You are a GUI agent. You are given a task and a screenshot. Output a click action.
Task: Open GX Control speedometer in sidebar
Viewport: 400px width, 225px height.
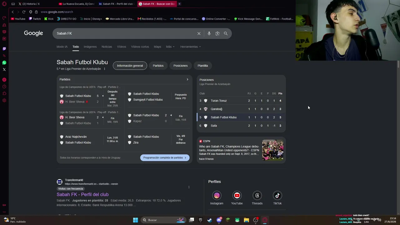pos(4,18)
